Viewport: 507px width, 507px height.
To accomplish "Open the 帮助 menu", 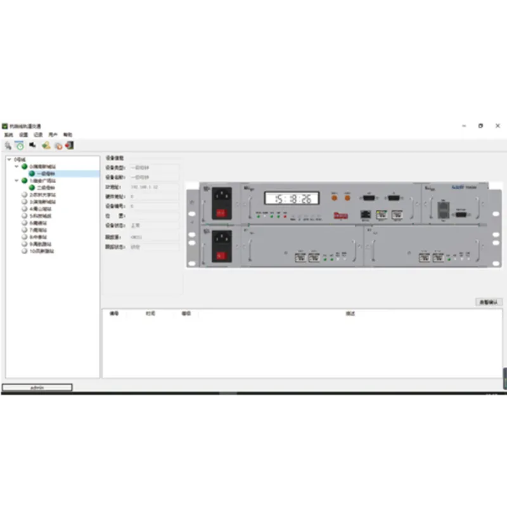I will 68,135.
